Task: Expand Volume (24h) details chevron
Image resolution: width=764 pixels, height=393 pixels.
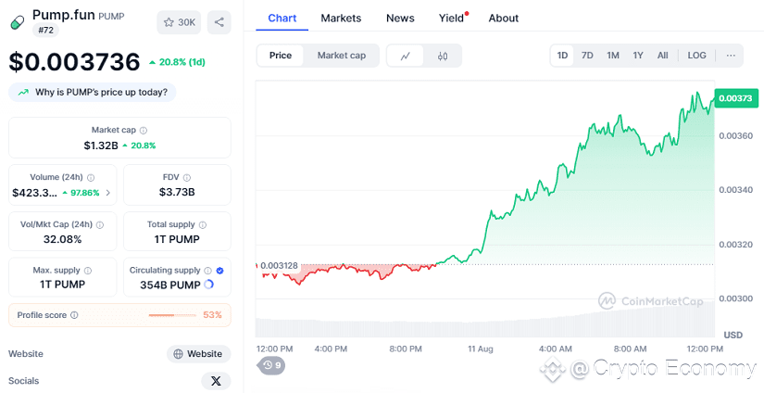Action: 107,193
